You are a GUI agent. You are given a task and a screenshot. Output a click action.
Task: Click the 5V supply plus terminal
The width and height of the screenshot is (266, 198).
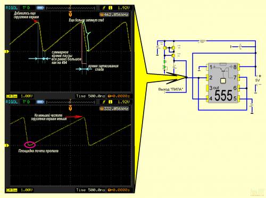[260, 76]
